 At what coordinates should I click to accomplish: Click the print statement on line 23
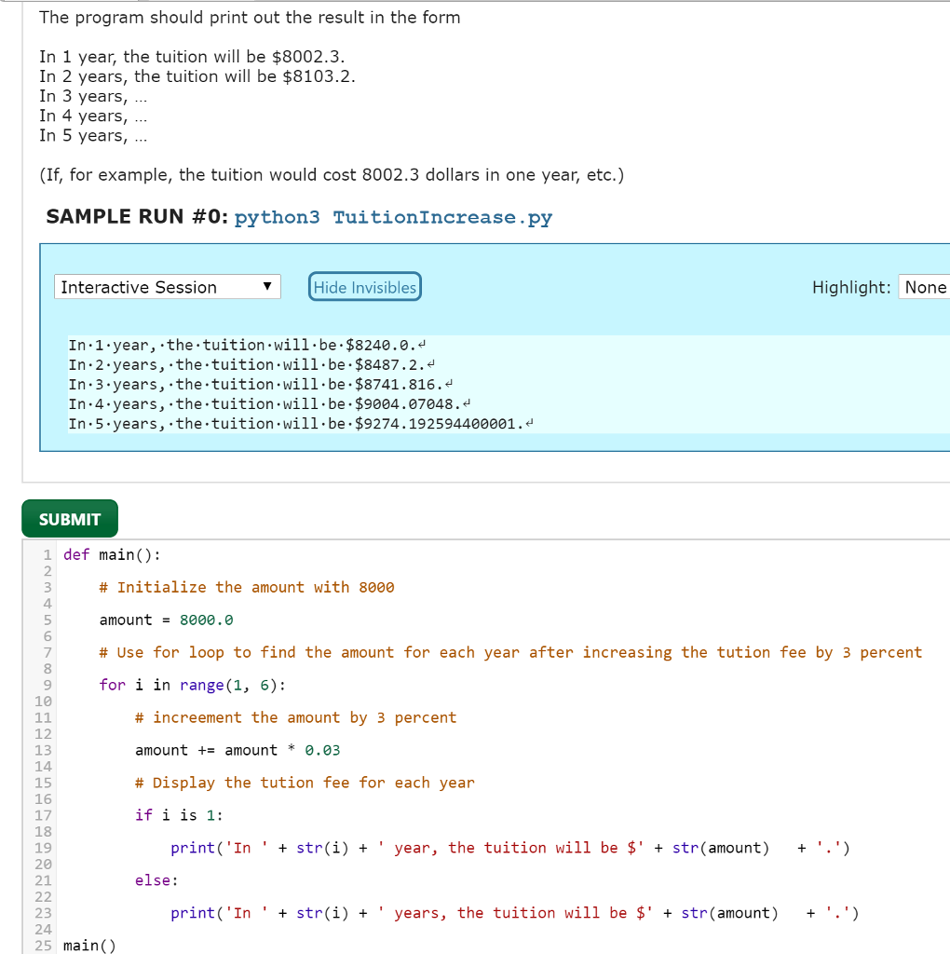tap(513, 914)
